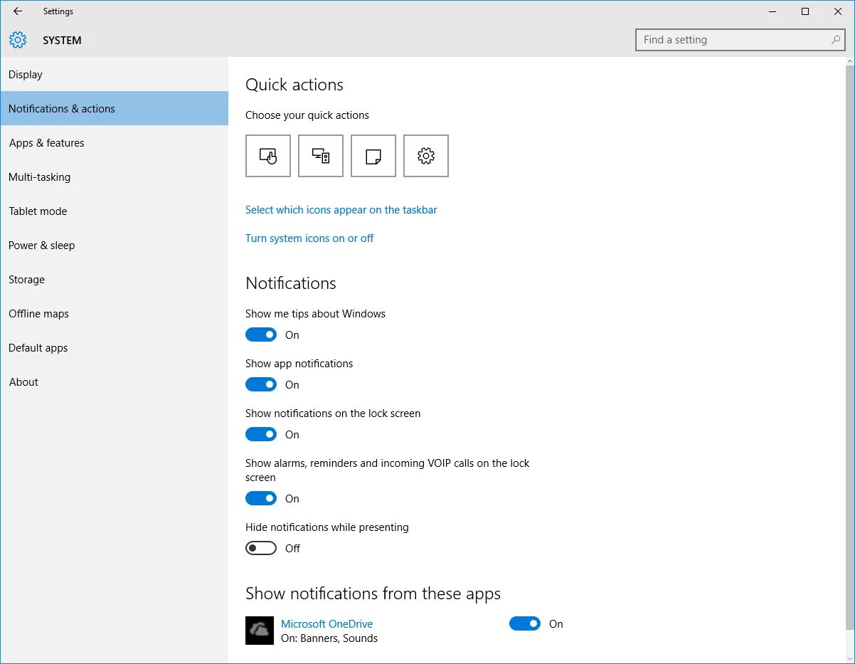Open Apps & features section
This screenshot has height=664, width=855.
115,142
